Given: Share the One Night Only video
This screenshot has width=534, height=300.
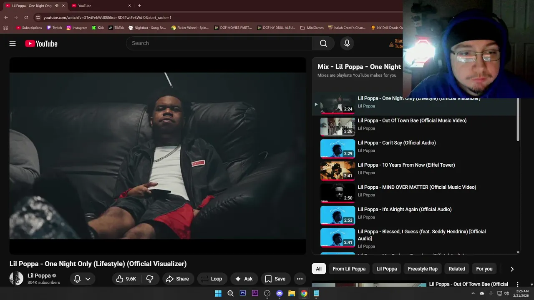Looking at the screenshot, I should [178, 279].
